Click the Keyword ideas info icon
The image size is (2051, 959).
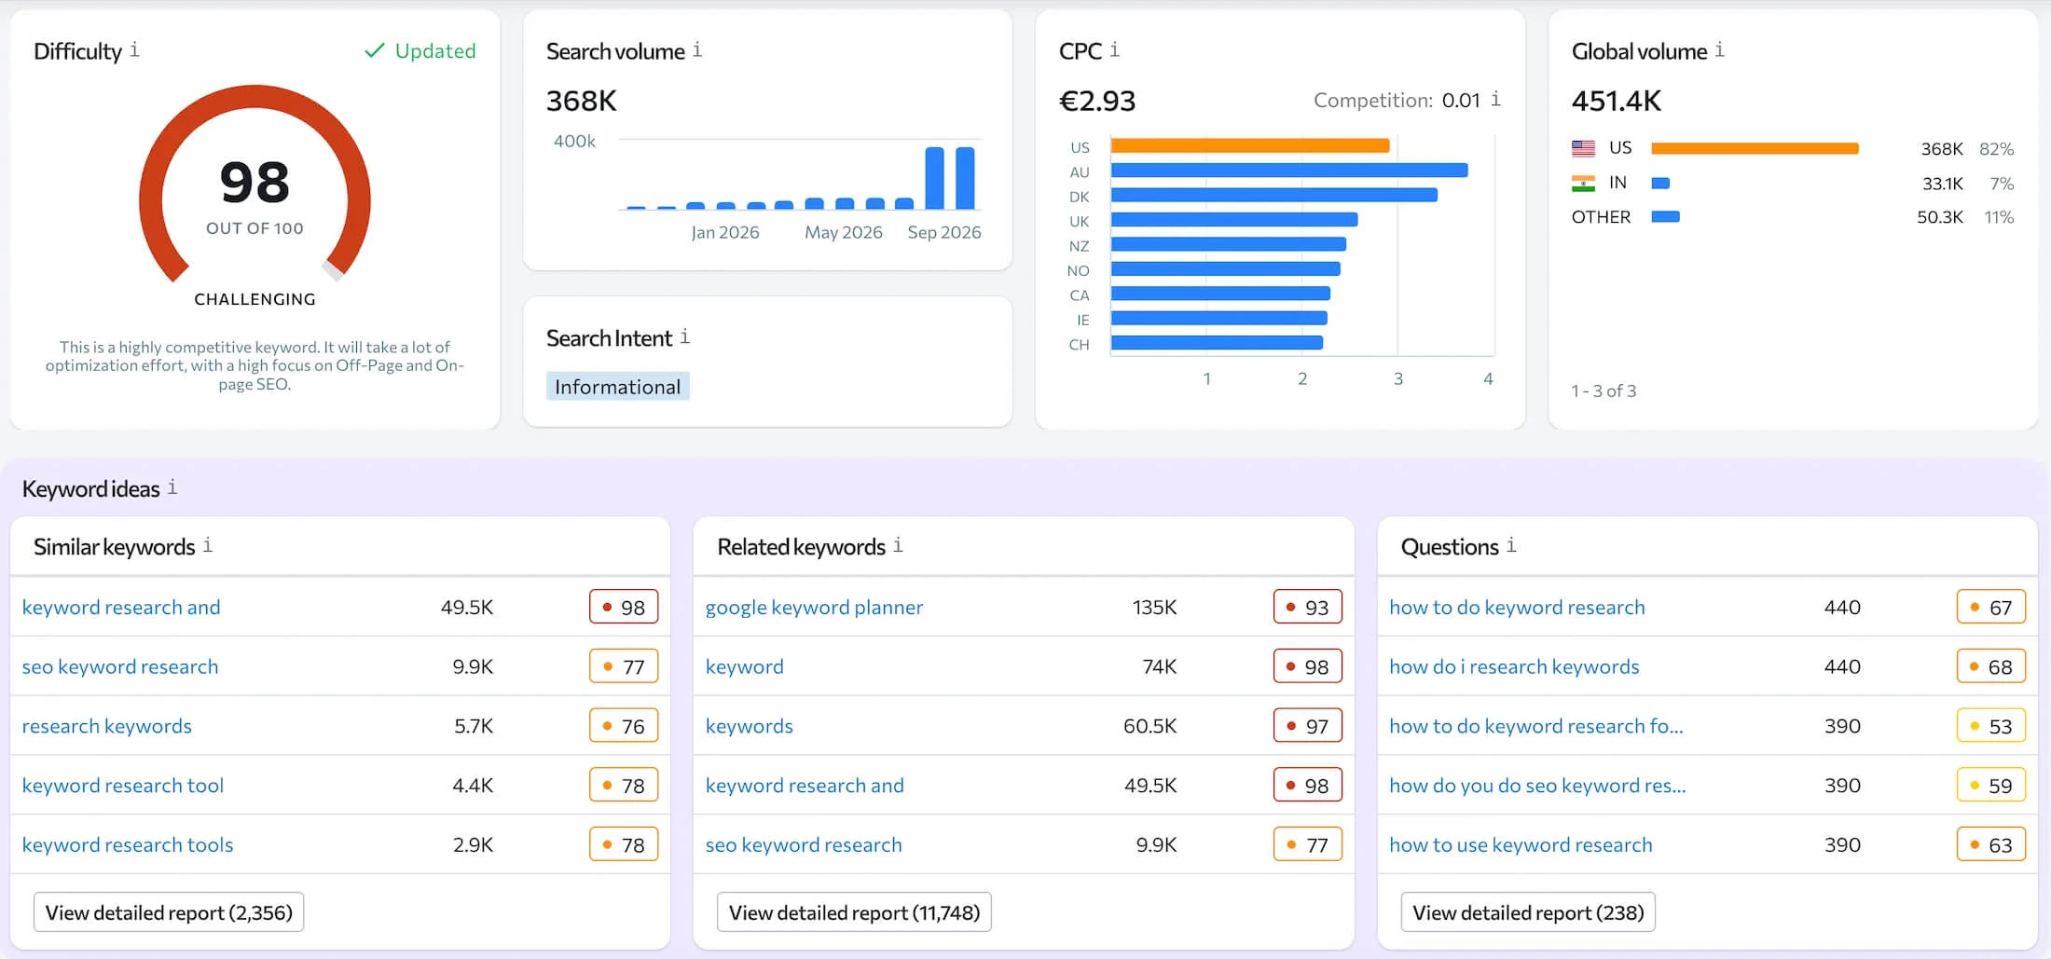pyautogui.click(x=172, y=486)
